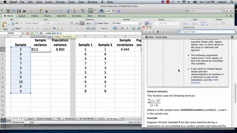Click the Help home icon in breadcrumb
The image size is (237, 133).
coord(147,37)
